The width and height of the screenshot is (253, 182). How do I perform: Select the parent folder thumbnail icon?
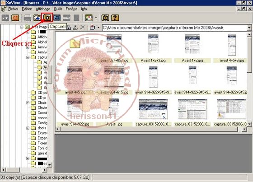(75, 43)
